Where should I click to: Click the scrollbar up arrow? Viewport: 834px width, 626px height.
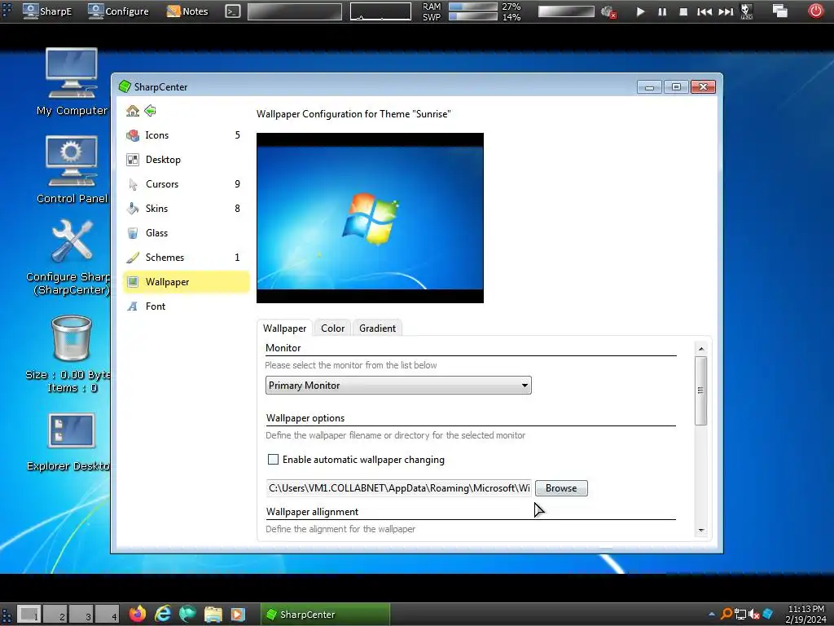click(701, 349)
